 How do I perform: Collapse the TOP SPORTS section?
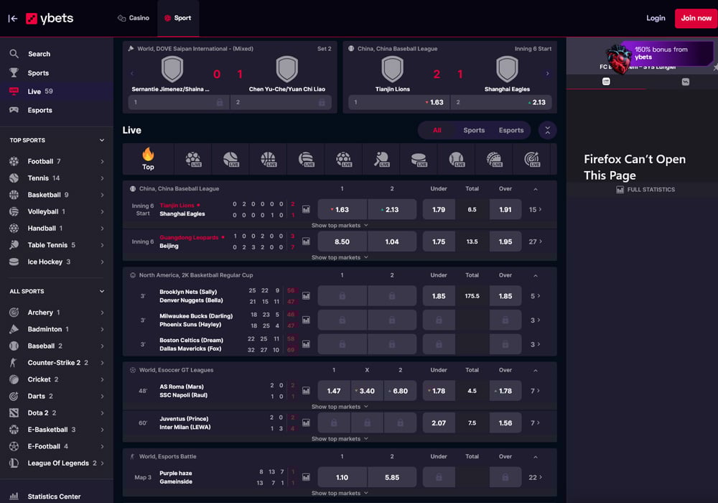click(102, 140)
